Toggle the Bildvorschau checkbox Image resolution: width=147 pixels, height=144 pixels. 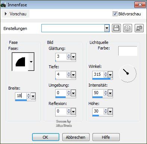(x=115, y=14)
